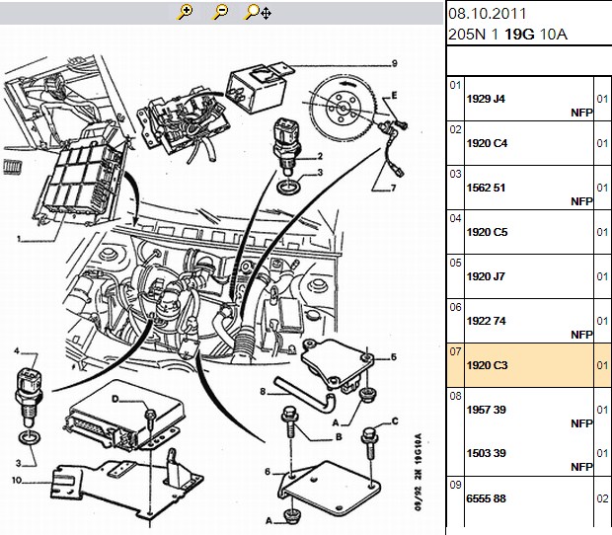Select part number 1503 39
The image size is (612, 535).
(486, 453)
